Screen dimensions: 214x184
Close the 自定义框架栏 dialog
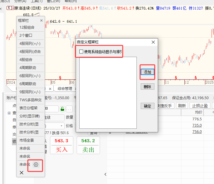coord(153,42)
